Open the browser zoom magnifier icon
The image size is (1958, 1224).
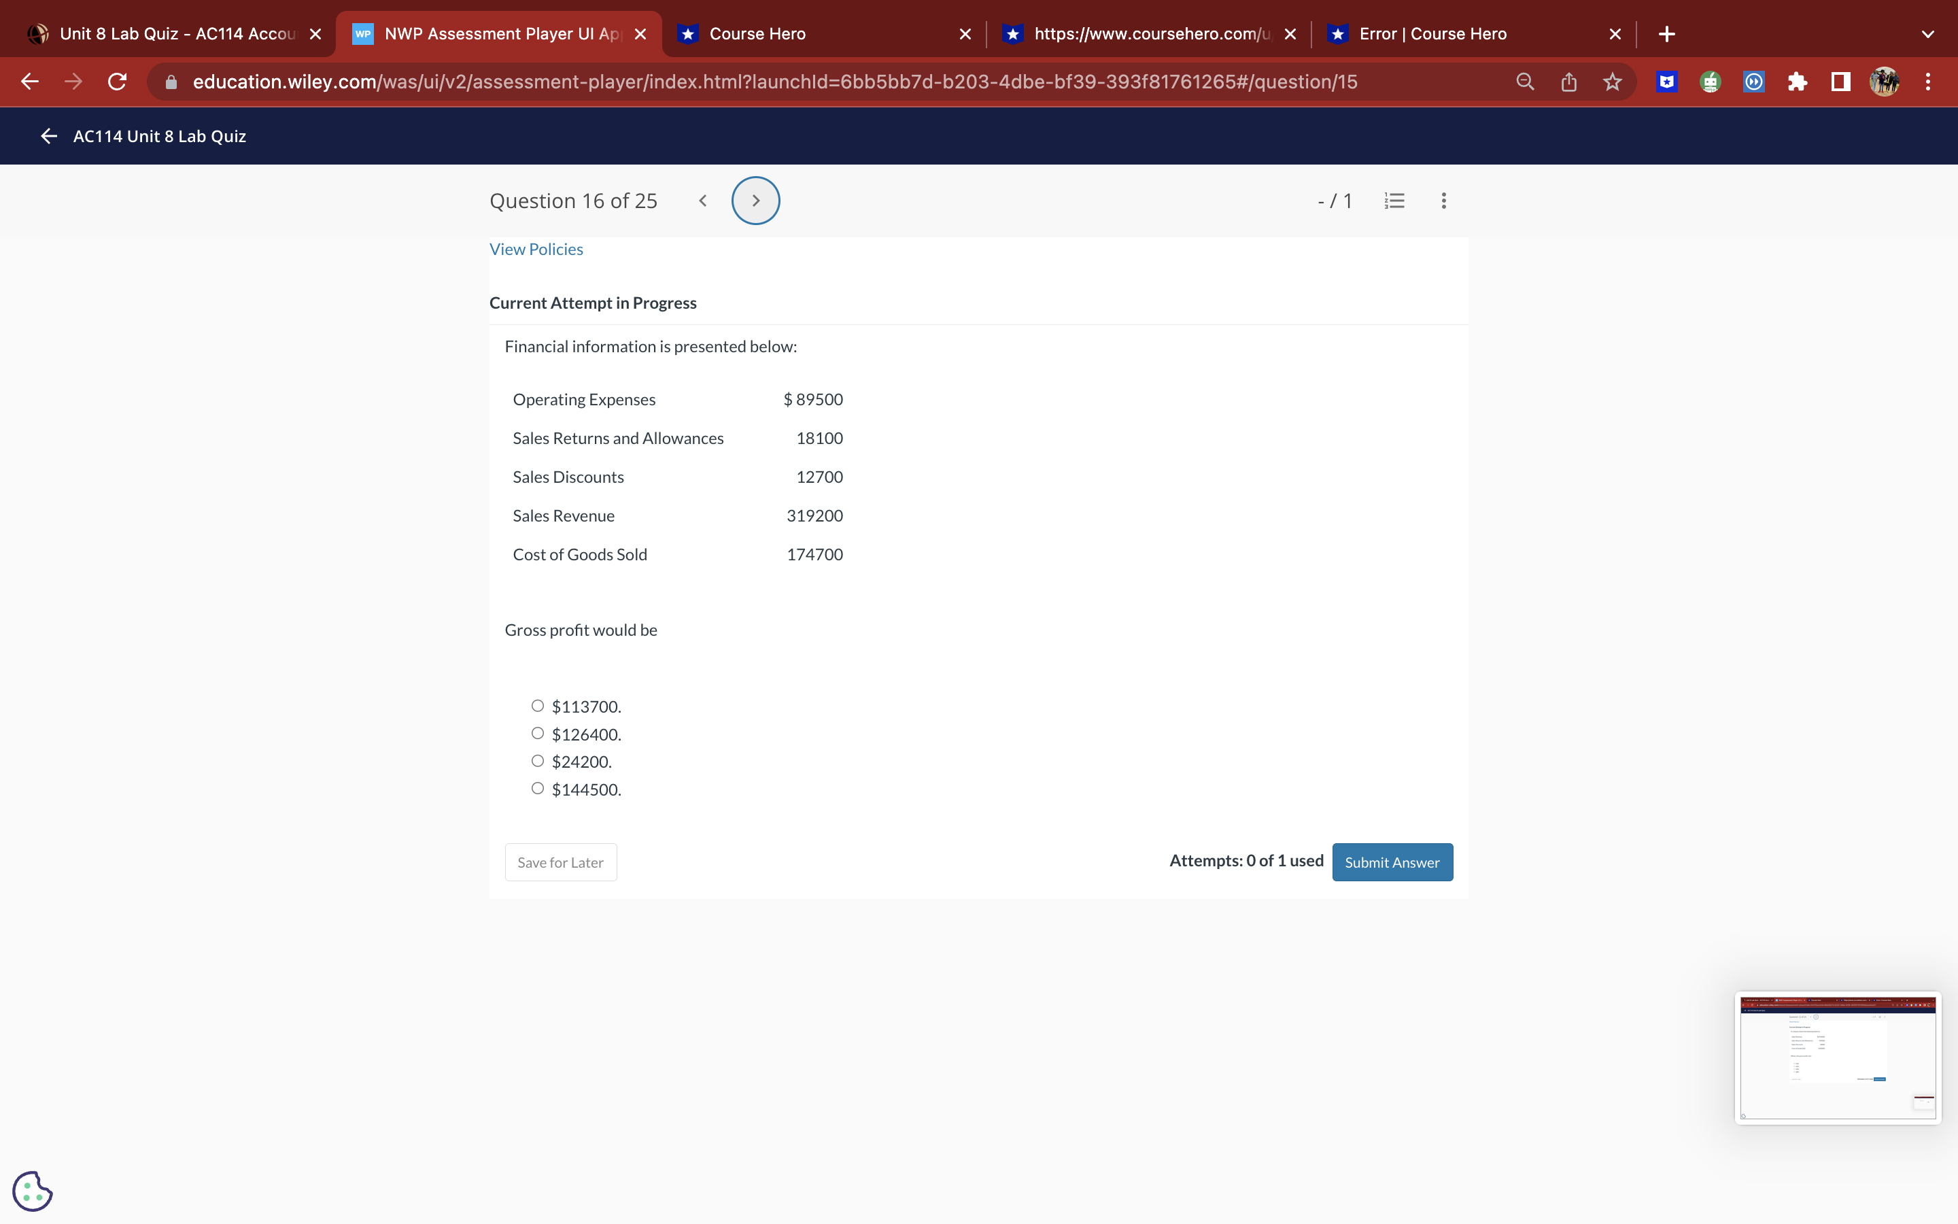(x=1524, y=82)
